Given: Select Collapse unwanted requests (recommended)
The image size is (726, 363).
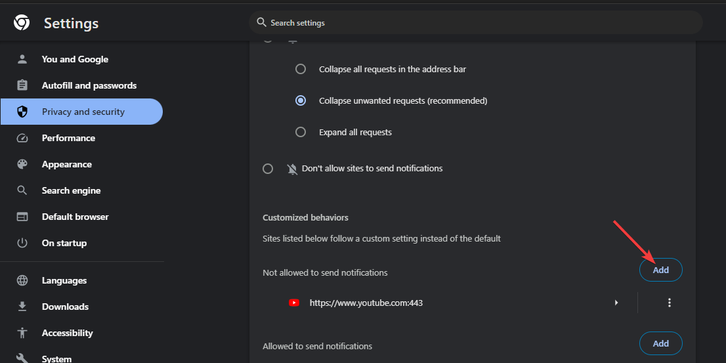Looking at the screenshot, I should [x=301, y=100].
